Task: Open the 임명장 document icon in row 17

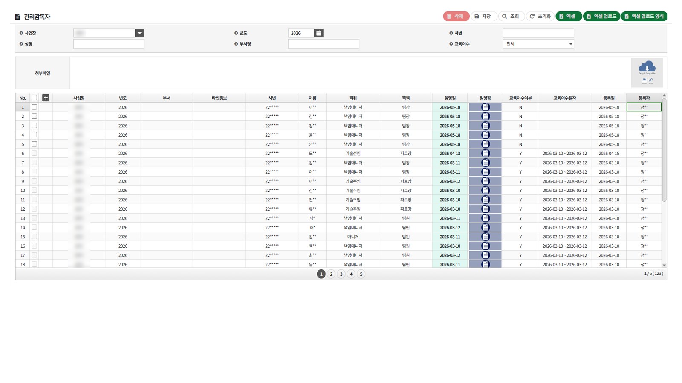Action: tap(485, 255)
